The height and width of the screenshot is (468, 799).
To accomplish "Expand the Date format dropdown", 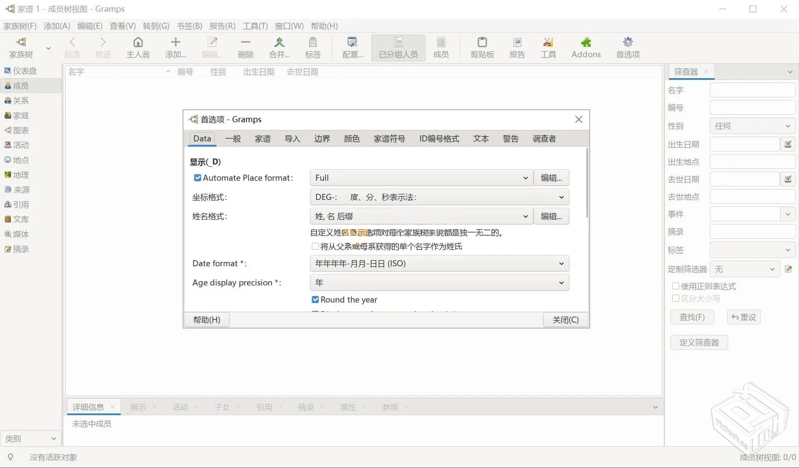I will pos(439,263).
